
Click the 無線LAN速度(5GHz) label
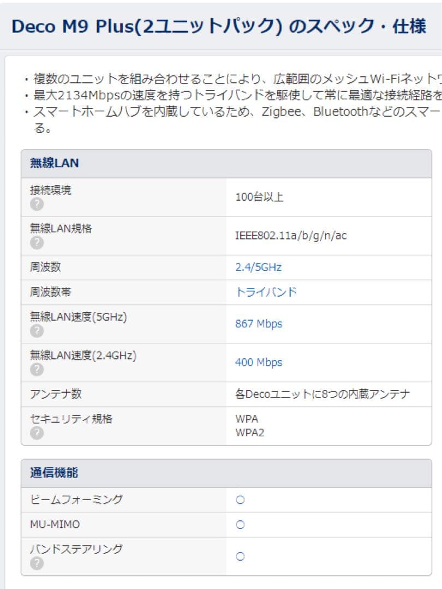[x=79, y=317]
